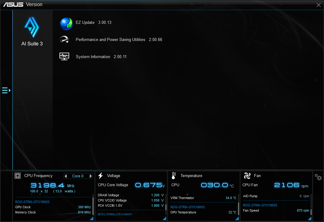
Task: Switch to the previous CPU core using left arrow
Action: coord(66,176)
